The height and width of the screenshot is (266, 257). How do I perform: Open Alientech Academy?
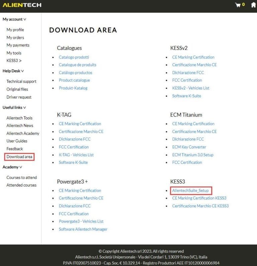pyautogui.click(x=23, y=133)
